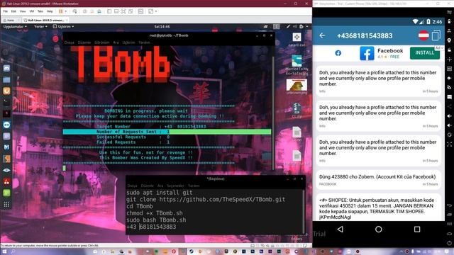Click the git clone command line
The image size is (454, 255).
tap(206, 200)
